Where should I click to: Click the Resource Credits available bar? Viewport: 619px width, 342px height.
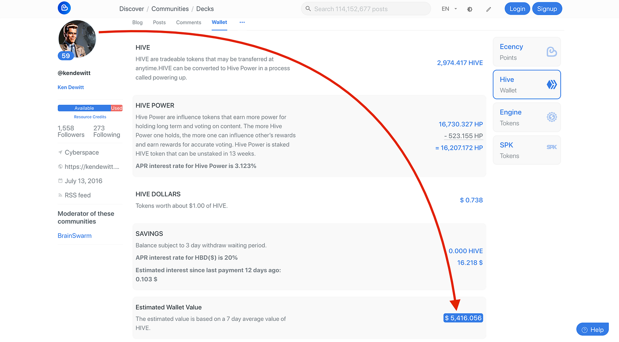point(84,108)
